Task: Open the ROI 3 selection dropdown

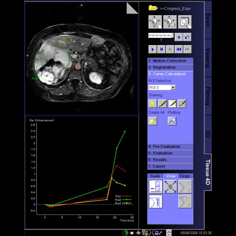Action: (x=173, y=88)
